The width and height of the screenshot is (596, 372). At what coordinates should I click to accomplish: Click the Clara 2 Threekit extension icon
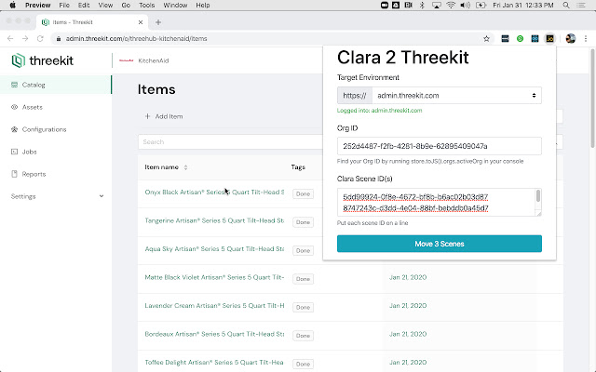click(549, 38)
